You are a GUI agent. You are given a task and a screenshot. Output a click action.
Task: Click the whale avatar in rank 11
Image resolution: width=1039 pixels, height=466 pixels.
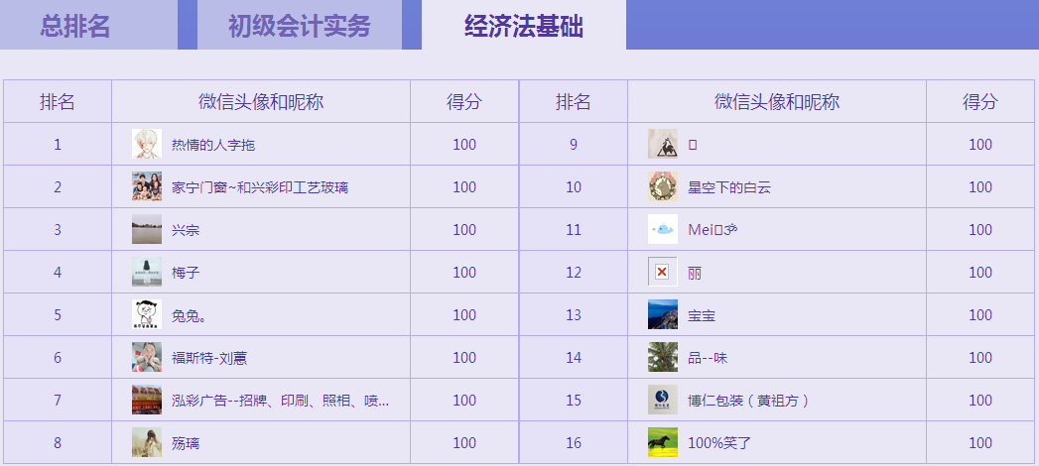[662, 229]
